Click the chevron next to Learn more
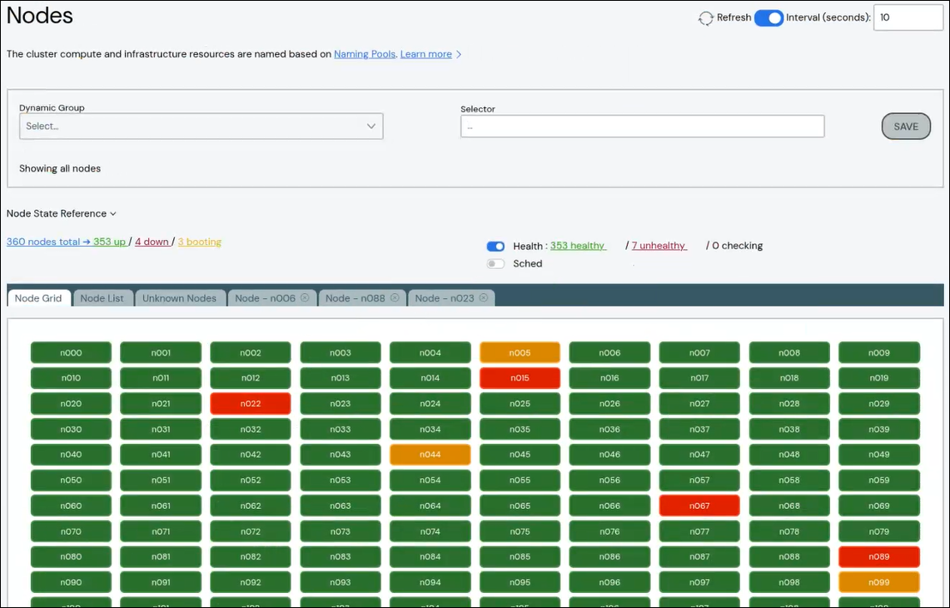950x608 pixels. click(x=457, y=53)
